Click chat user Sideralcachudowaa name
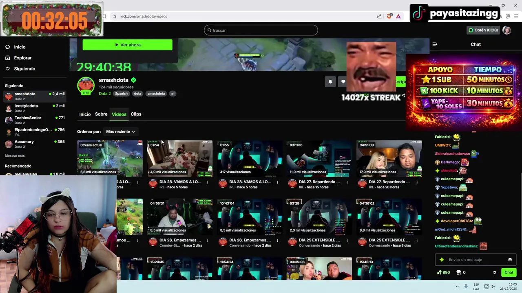 (452, 154)
